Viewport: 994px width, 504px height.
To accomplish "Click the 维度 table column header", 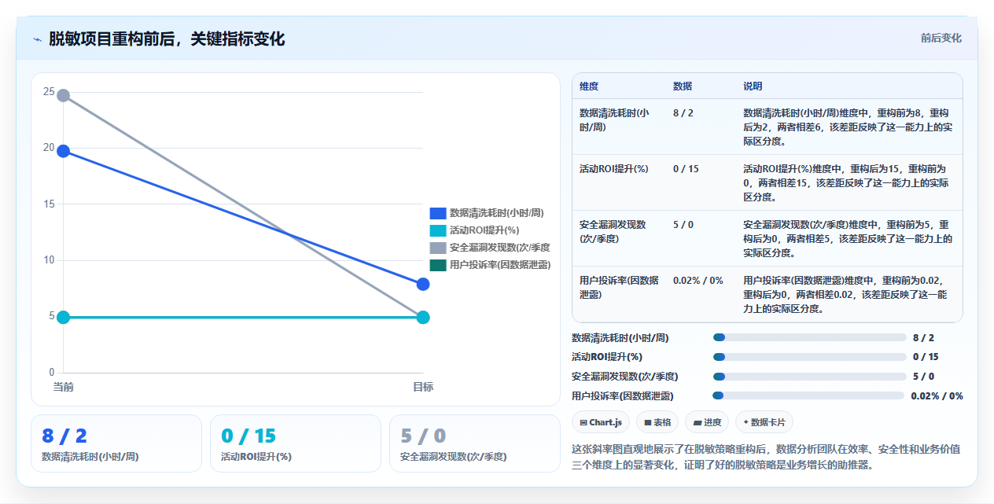I will coord(589,86).
